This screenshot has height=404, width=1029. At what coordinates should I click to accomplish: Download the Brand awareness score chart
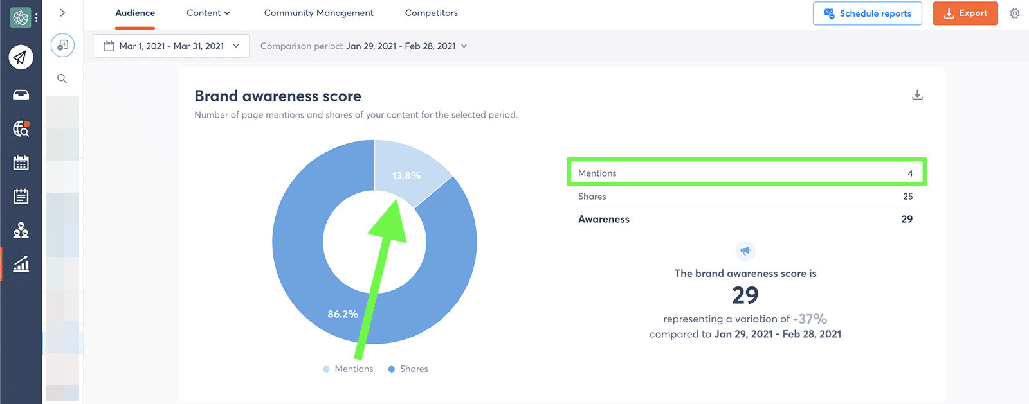point(917,95)
